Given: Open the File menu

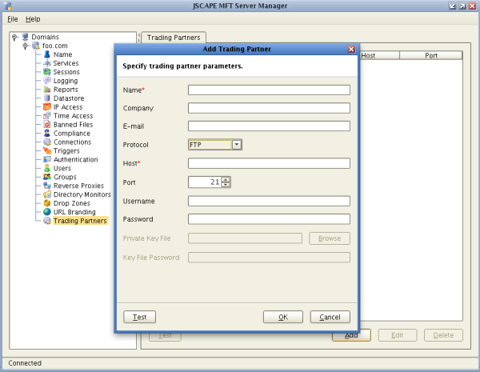Looking at the screenshot, I should coord(12,18).
